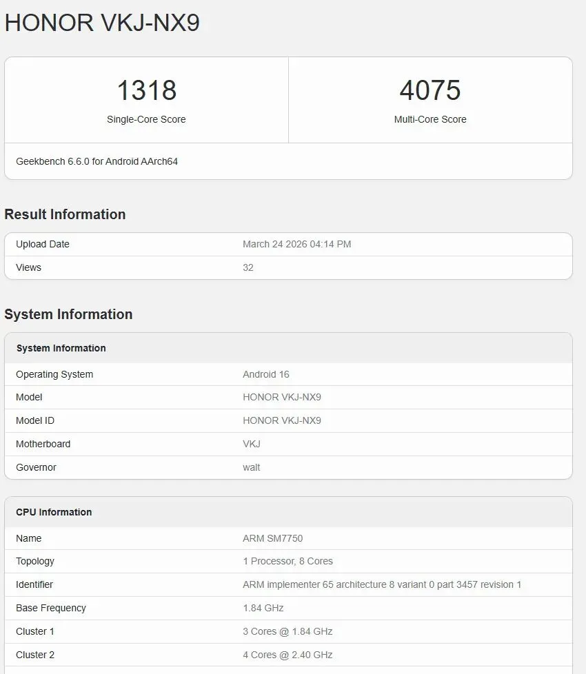Click the Cluster 1 label
Viewport: 586px width, 674px height.
pyautogui.click(x=35, y=631)
